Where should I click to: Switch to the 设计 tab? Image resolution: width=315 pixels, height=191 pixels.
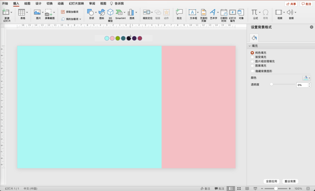point(38,3)
